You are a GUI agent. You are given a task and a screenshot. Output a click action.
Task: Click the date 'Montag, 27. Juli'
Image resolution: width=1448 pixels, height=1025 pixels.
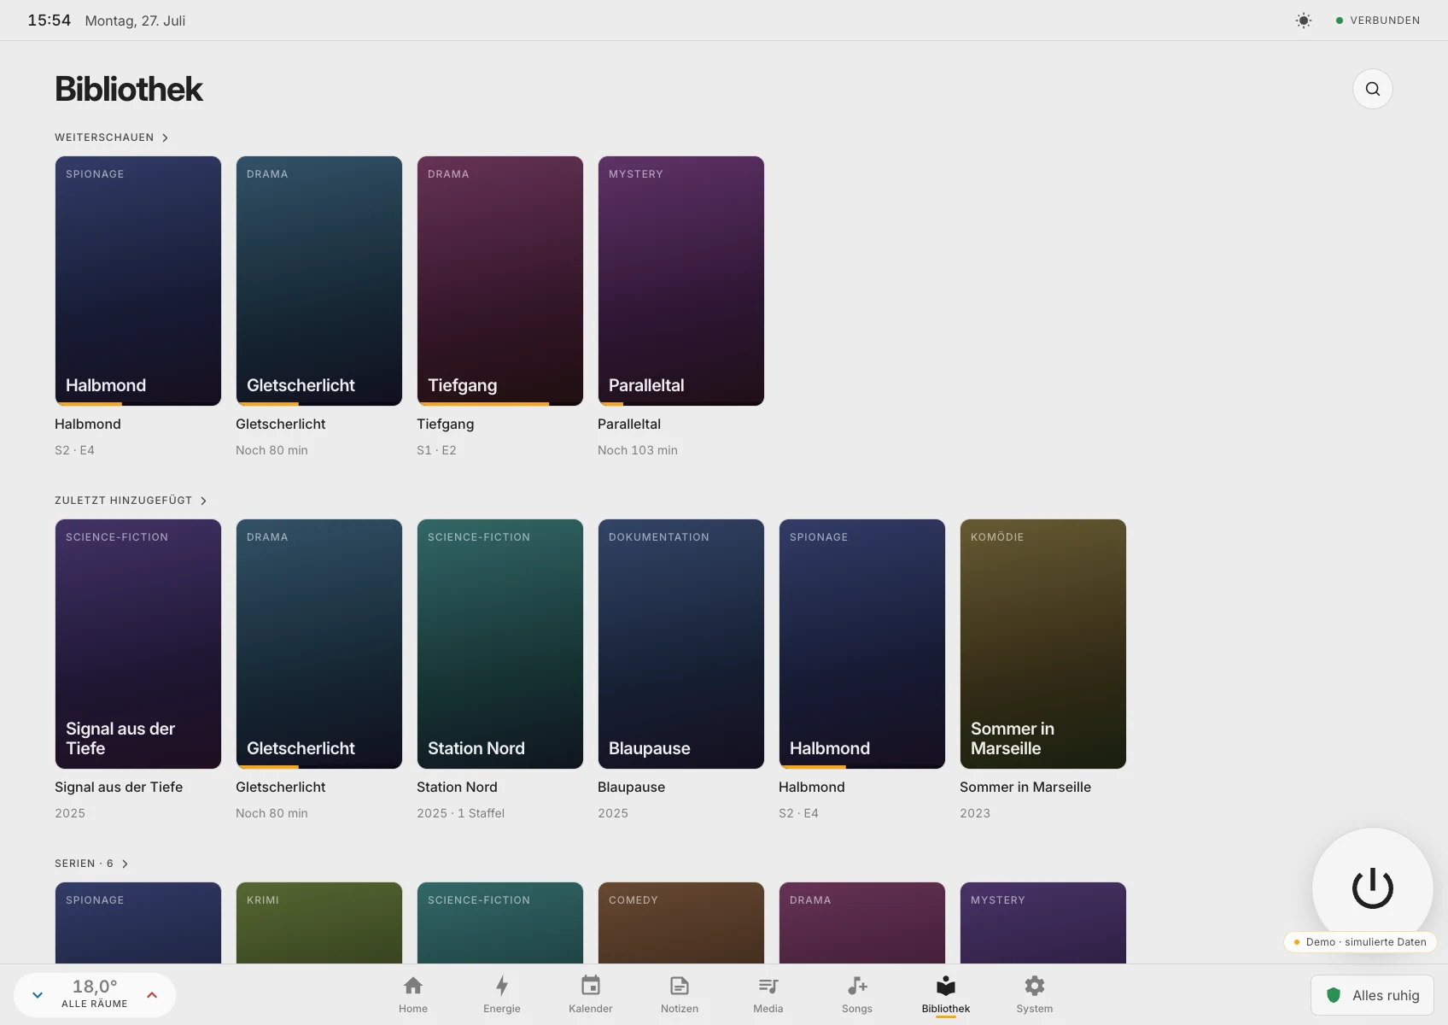pos(135,20)
